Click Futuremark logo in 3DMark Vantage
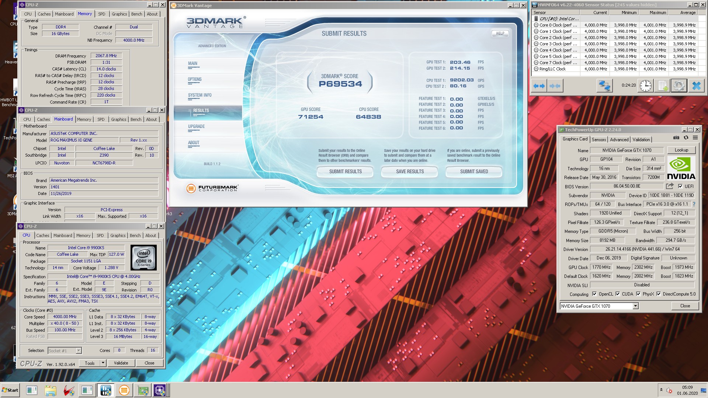708x398 pixels. click(x=212, y=188)
